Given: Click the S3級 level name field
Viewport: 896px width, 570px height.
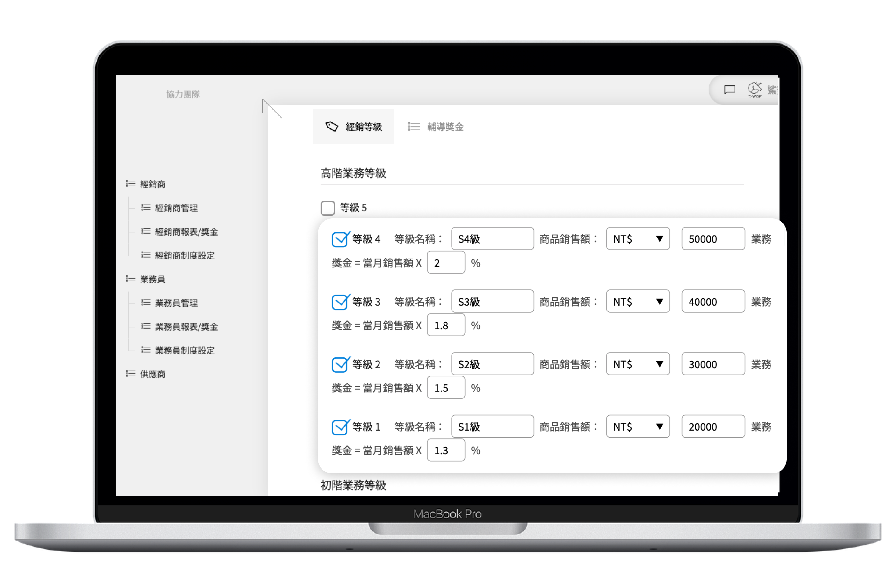Looking at the screenshot, I should [492, 301].
